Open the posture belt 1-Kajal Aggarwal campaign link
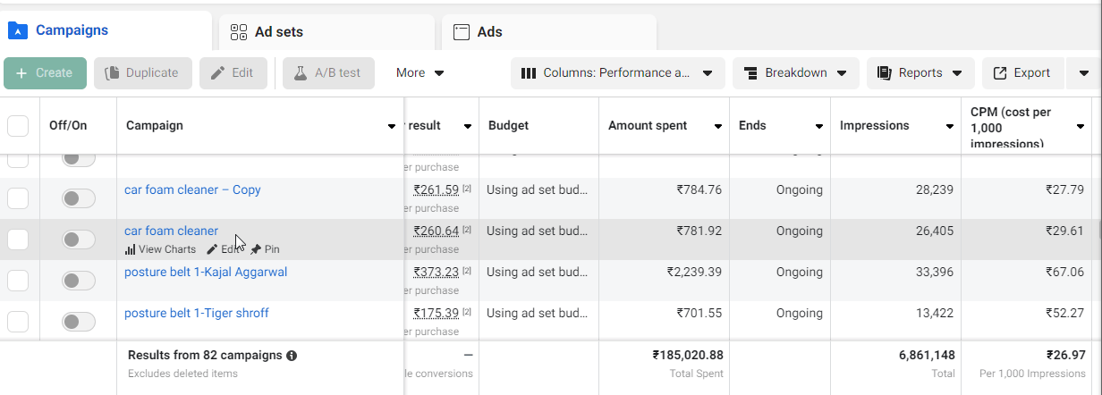Screen dimensions: 1102x395 point(206,272)
